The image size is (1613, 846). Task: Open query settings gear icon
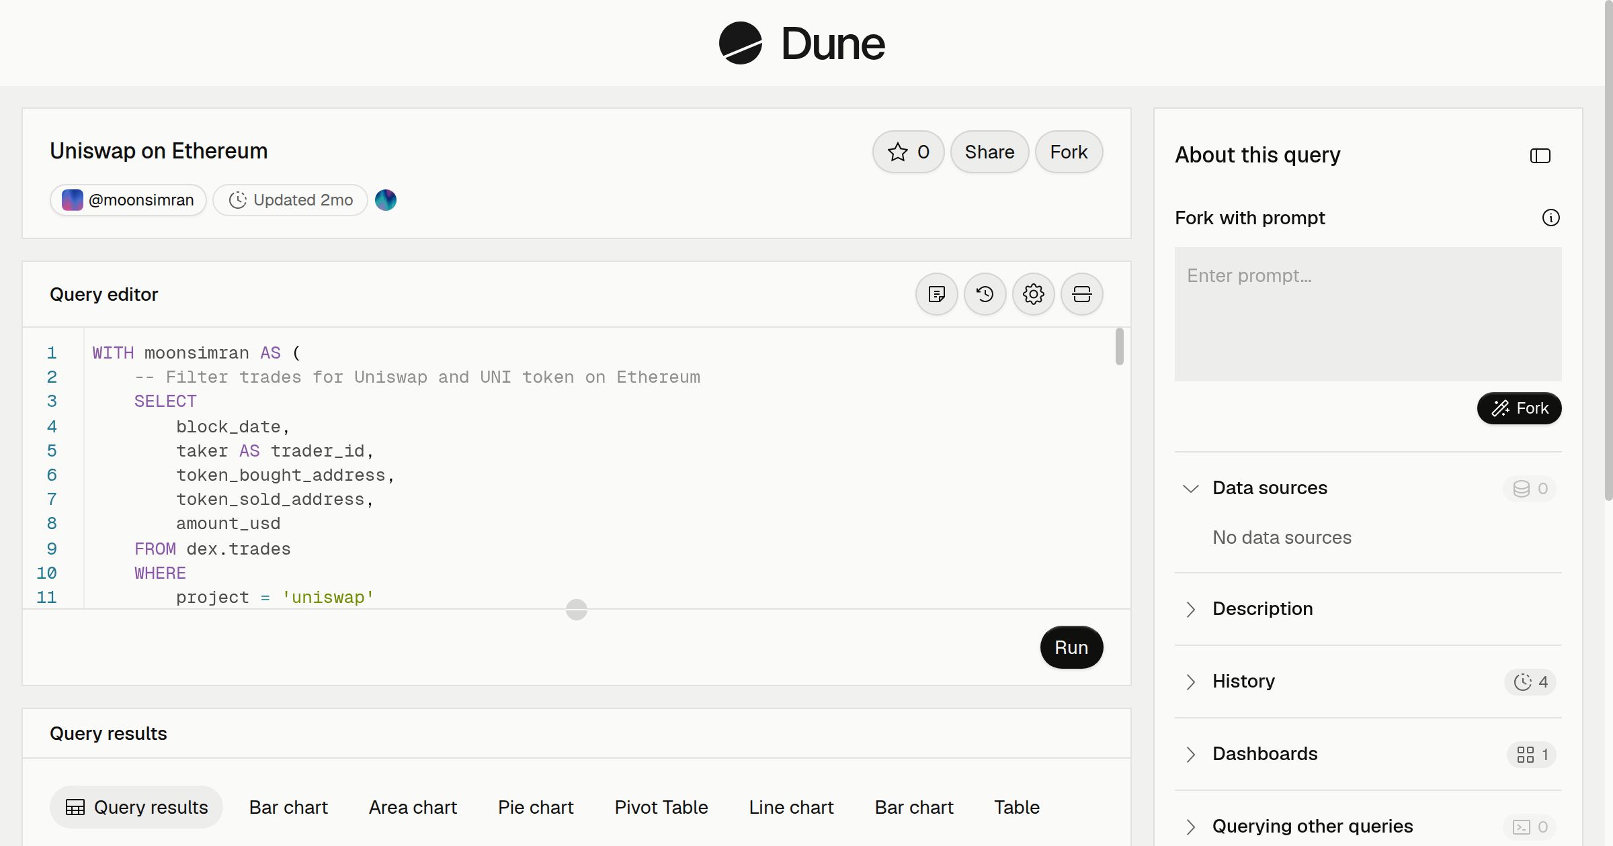[x=1034, y=294]
